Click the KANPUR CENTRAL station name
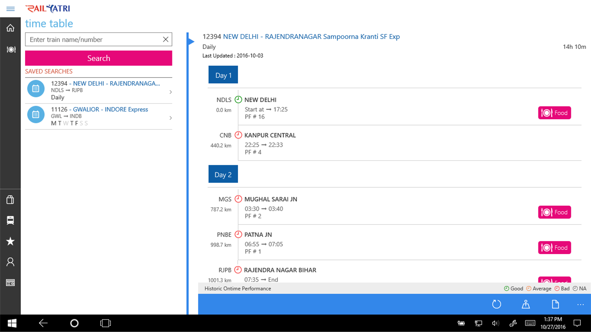591x332 pixels. (270, 135)
